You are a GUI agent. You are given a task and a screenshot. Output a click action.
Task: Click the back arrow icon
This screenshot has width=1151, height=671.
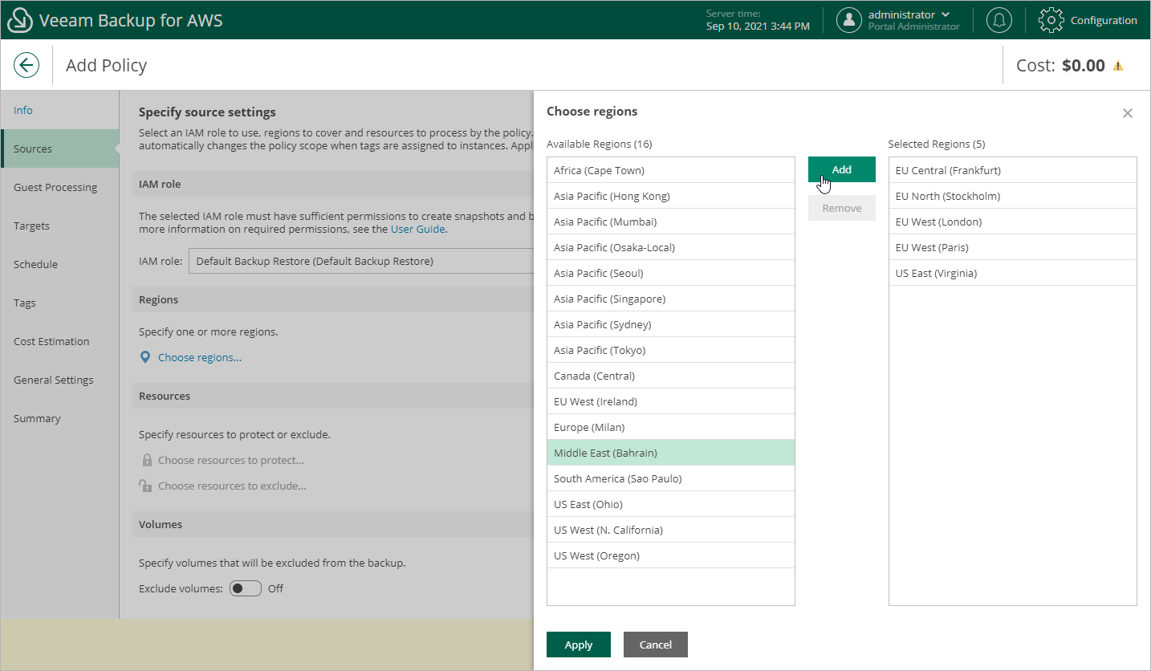[26, 66]
